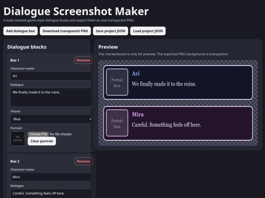Click the No portrait thumbnail placeholder

pos(18,138)
